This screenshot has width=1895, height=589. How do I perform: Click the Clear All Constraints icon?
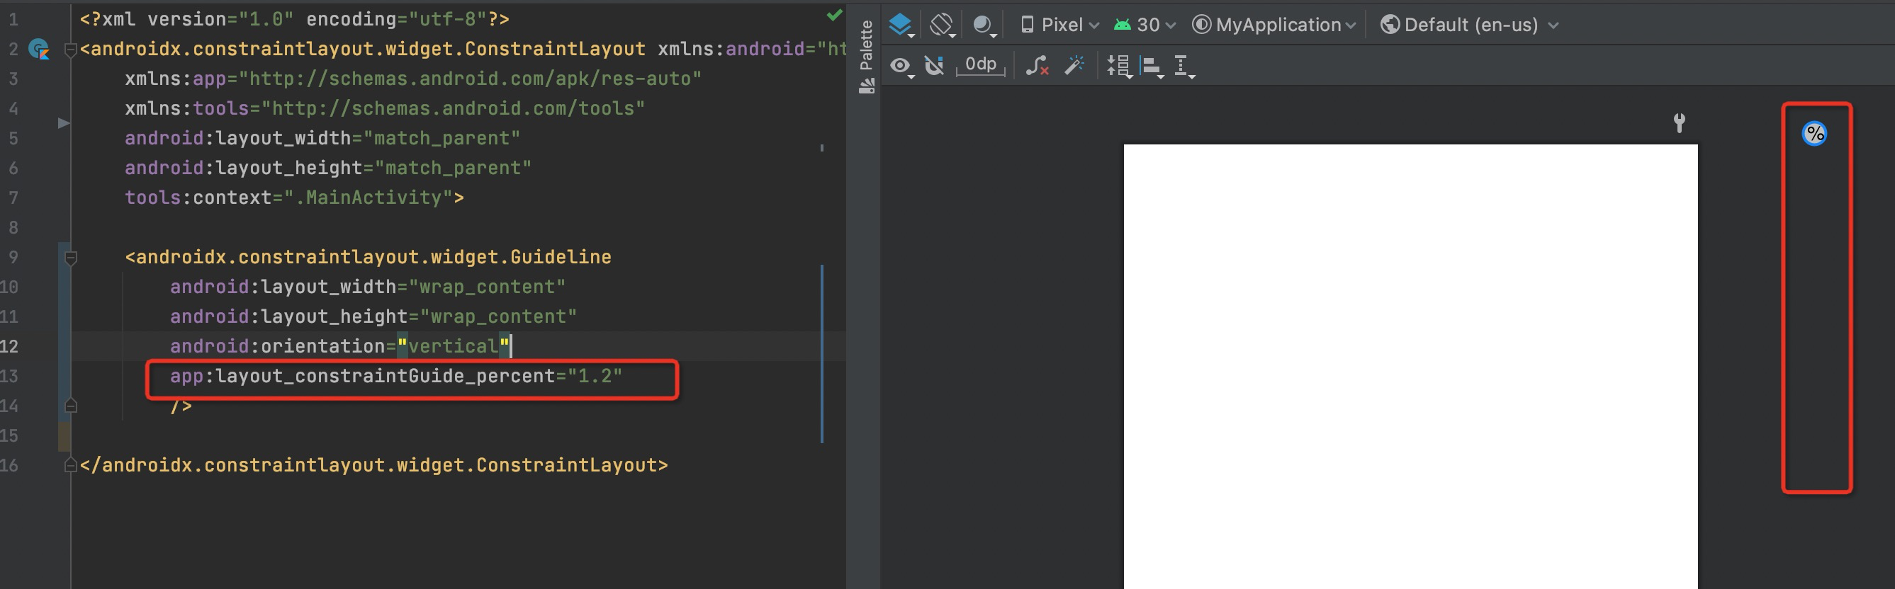(1037, 66)
